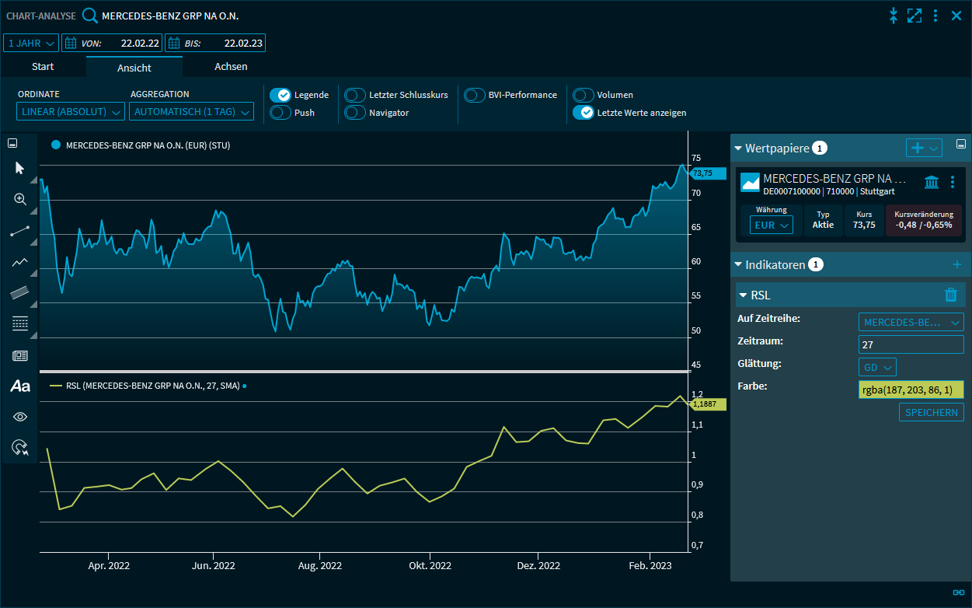This screenshot has width=972, height=608.
Task: Activate the zoom magnifier tool
Action: 20,200
